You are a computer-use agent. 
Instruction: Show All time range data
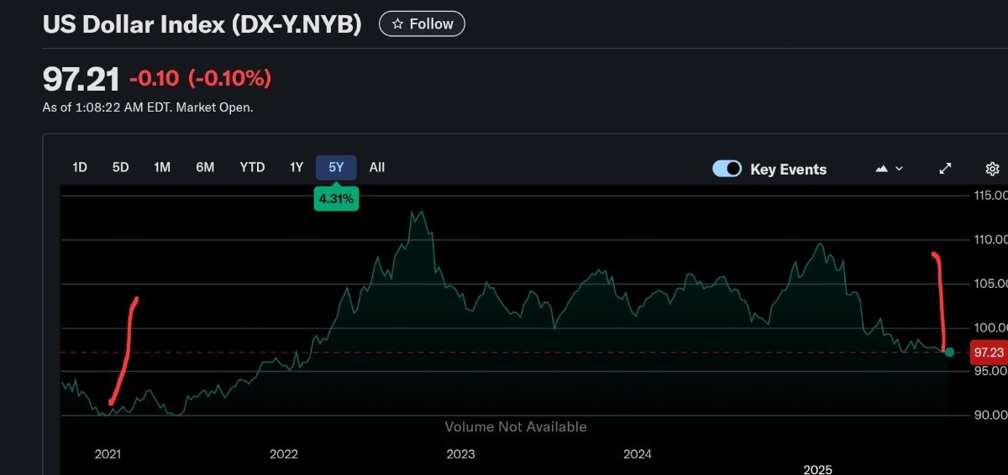tap(377, 167)
